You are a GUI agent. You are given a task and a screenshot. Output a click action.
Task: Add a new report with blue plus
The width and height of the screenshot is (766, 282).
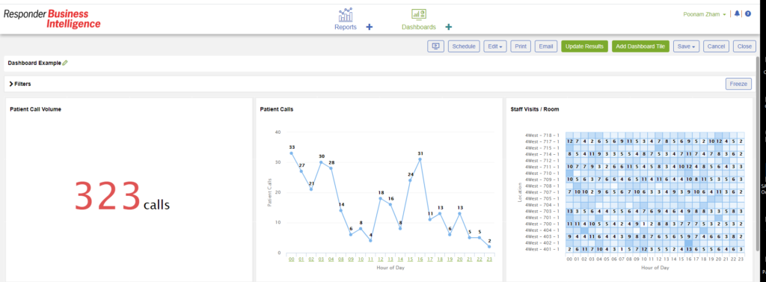coord(370,28)
